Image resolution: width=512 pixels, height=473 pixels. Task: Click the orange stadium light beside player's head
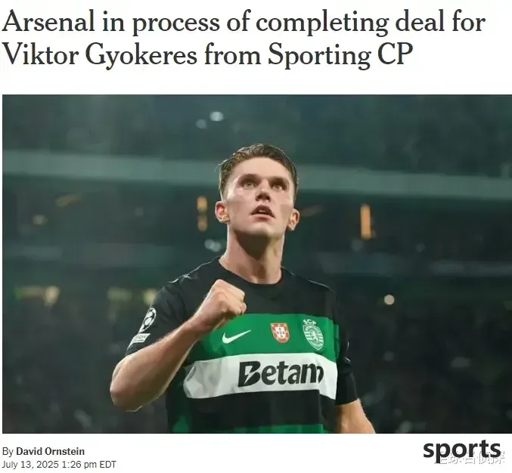point(366,221)
